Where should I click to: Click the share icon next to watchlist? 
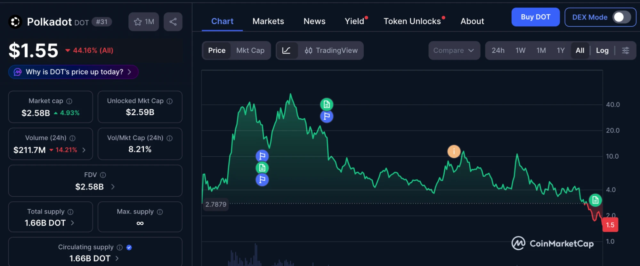click(173, 22)
